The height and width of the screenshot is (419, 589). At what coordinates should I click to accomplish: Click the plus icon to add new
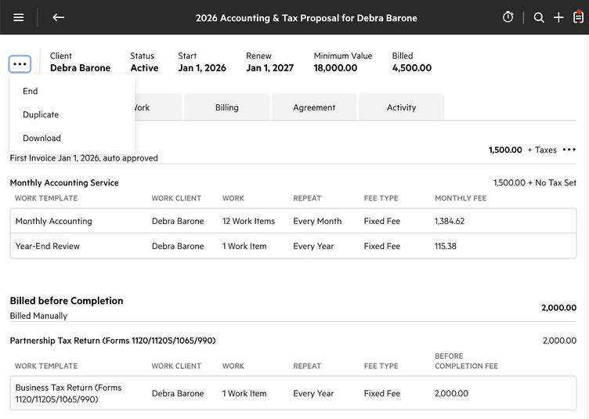click(x=558, y=17)
